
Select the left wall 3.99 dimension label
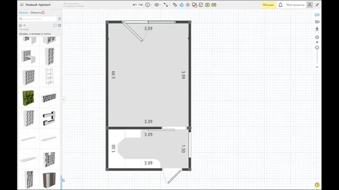point(113,75)
